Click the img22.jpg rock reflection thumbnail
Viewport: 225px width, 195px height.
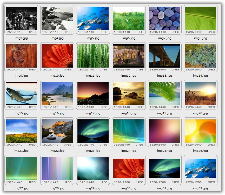point(57,131)
